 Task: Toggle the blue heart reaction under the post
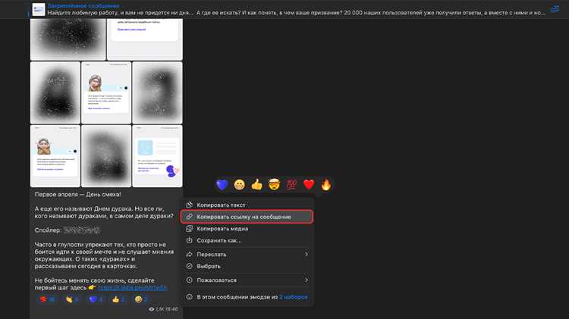(x=96, y=299)
